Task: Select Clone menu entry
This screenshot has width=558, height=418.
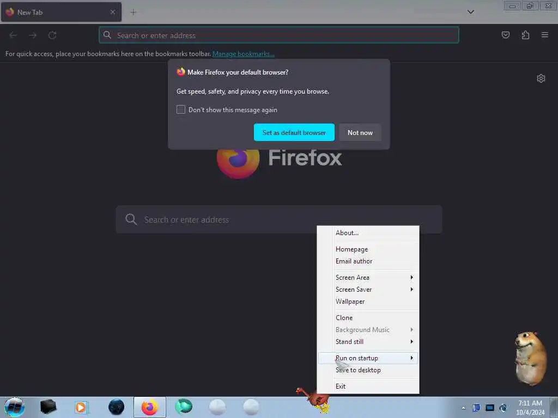Action: [x=368, y=318]
